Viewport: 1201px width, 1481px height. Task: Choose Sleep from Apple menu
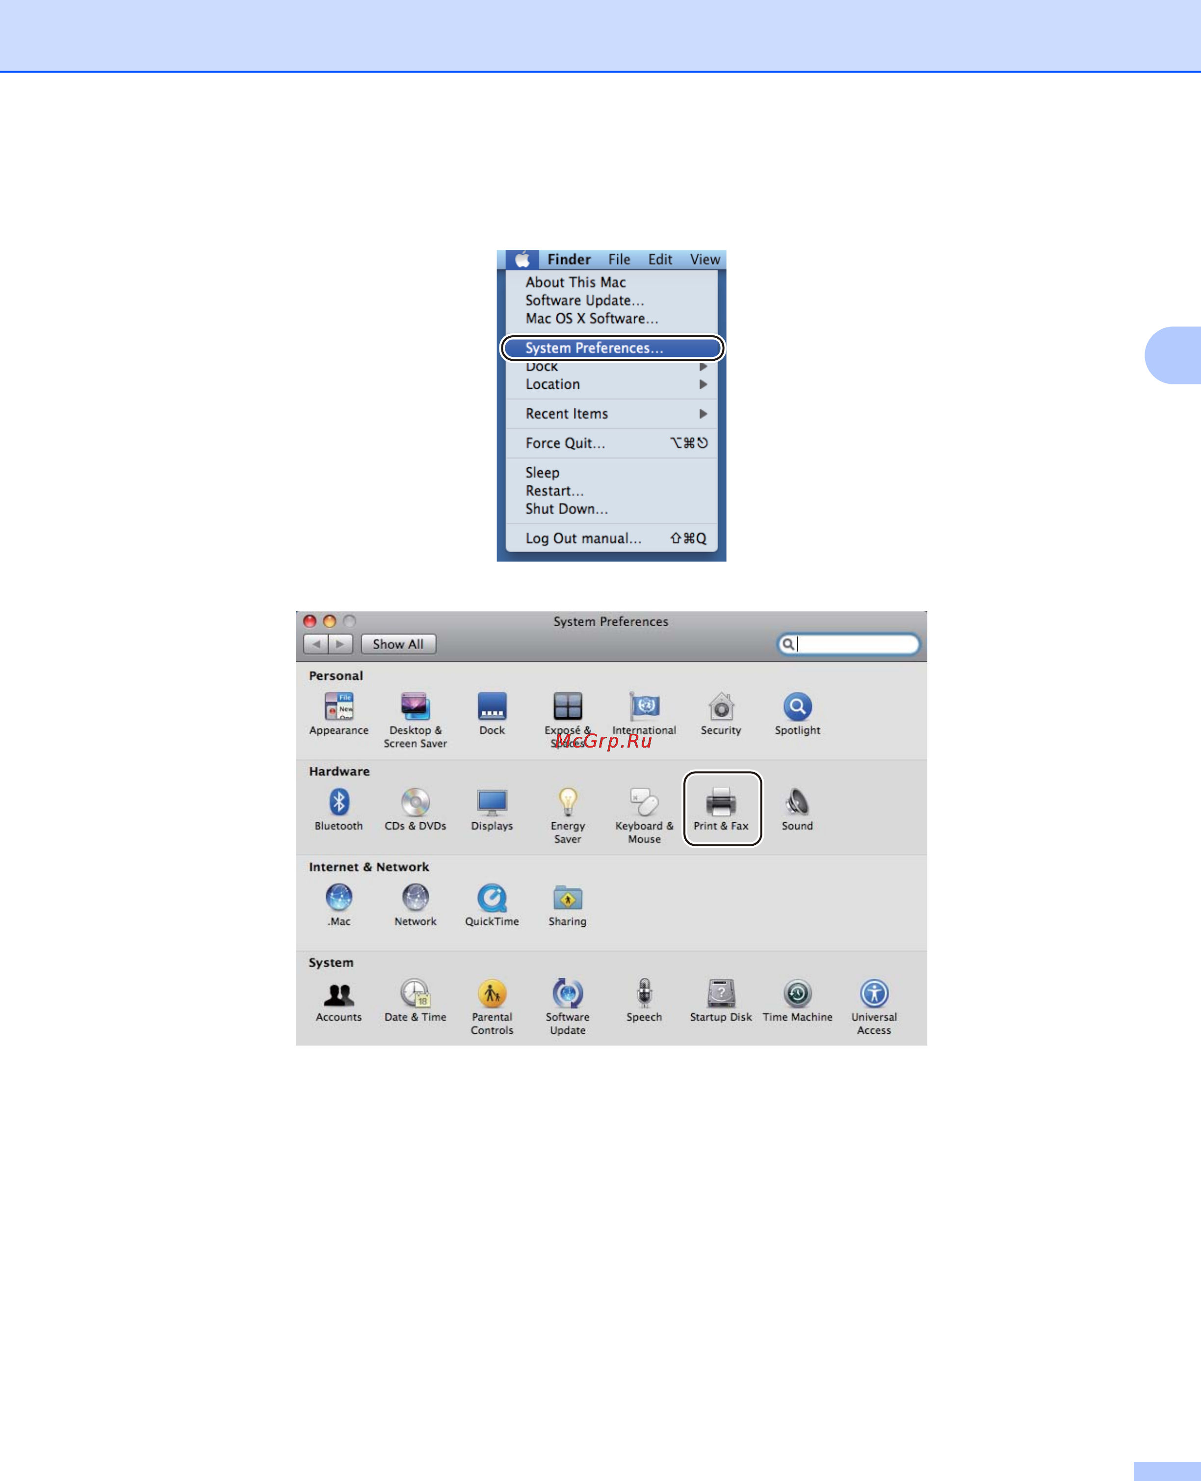612,473
